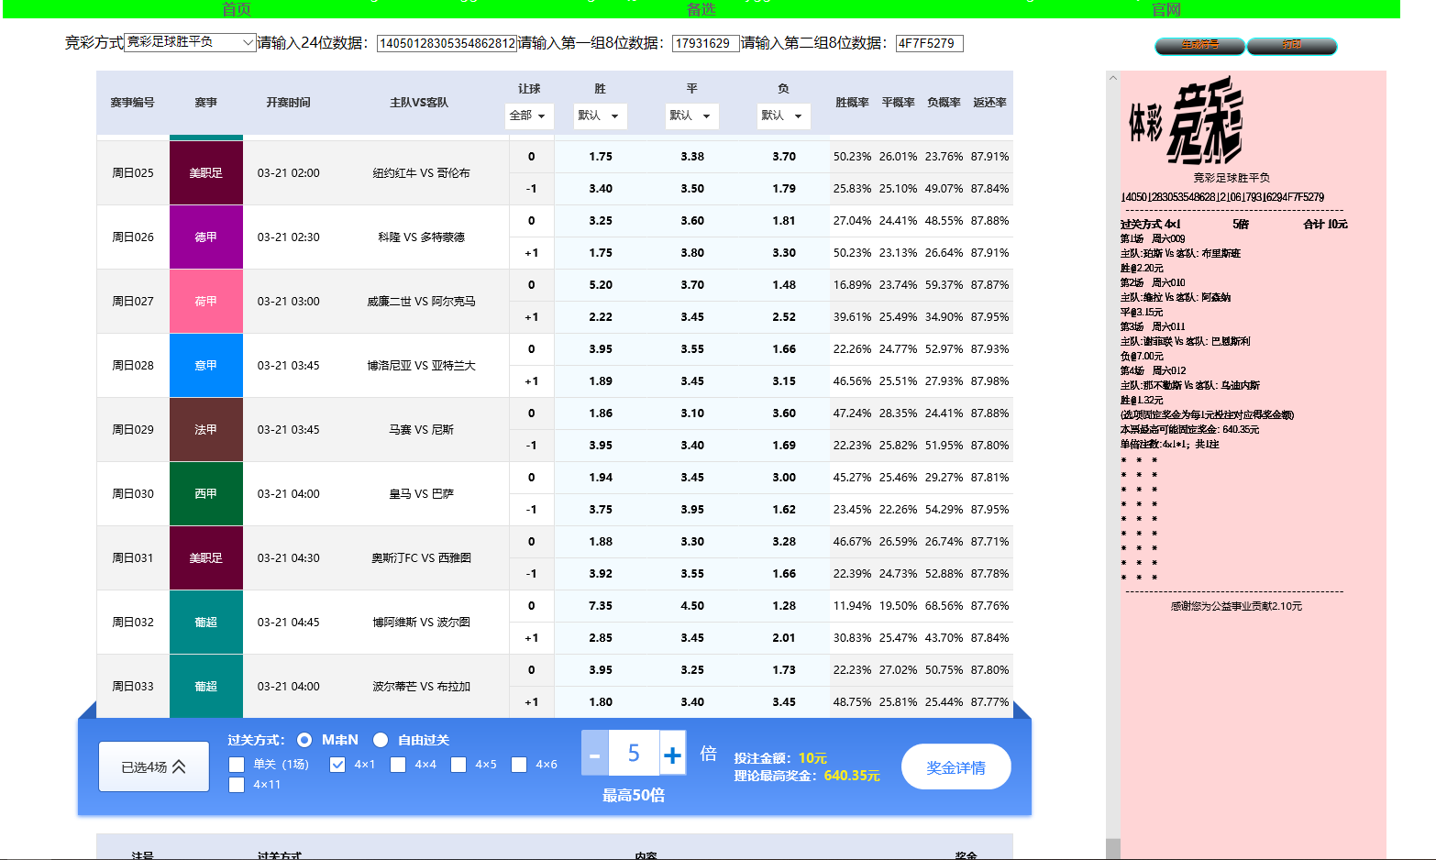Click the 美职足 badge for 周日031
1436x860 pixels.
point(206,557)
